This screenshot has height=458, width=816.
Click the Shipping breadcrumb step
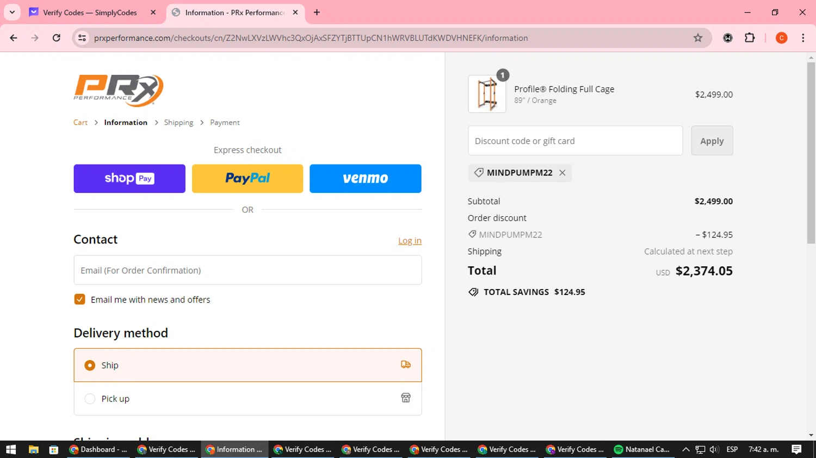click(178, 123)
